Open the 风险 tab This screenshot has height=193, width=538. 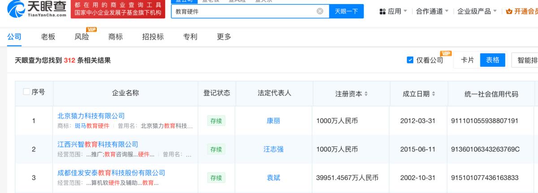click(x=82, y=37)
